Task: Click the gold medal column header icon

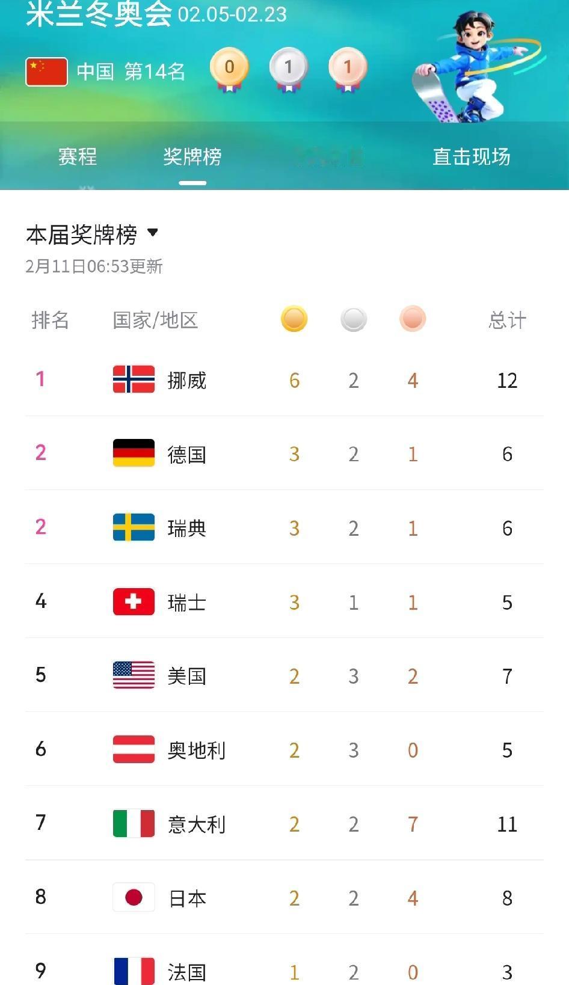Action: (294, 319)
